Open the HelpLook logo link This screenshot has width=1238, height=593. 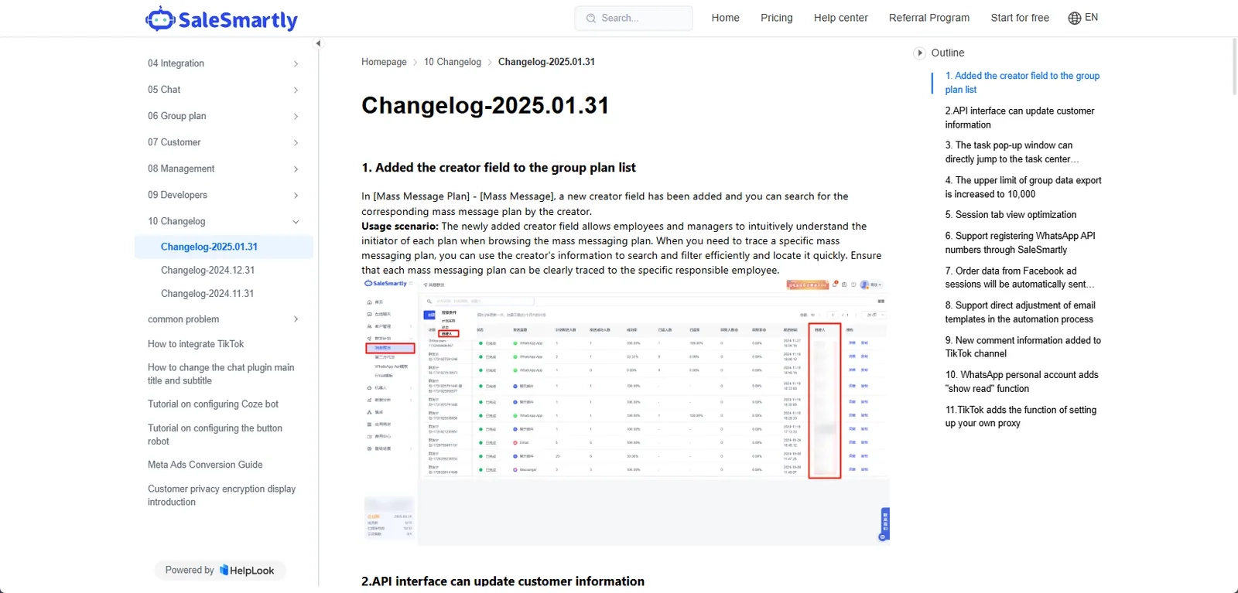click(x=247, y=571)
